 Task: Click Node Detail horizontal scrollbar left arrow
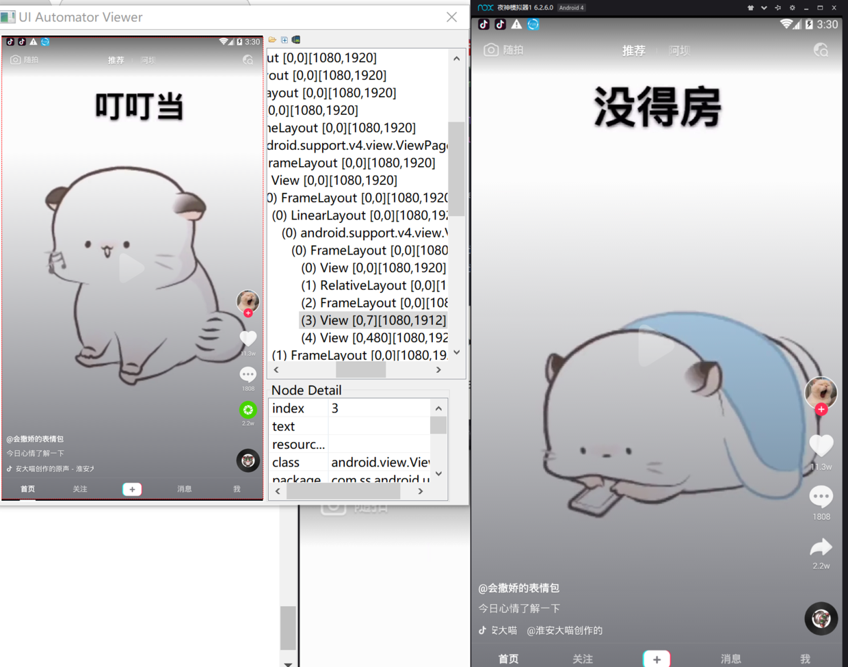[x=277, y=491]
